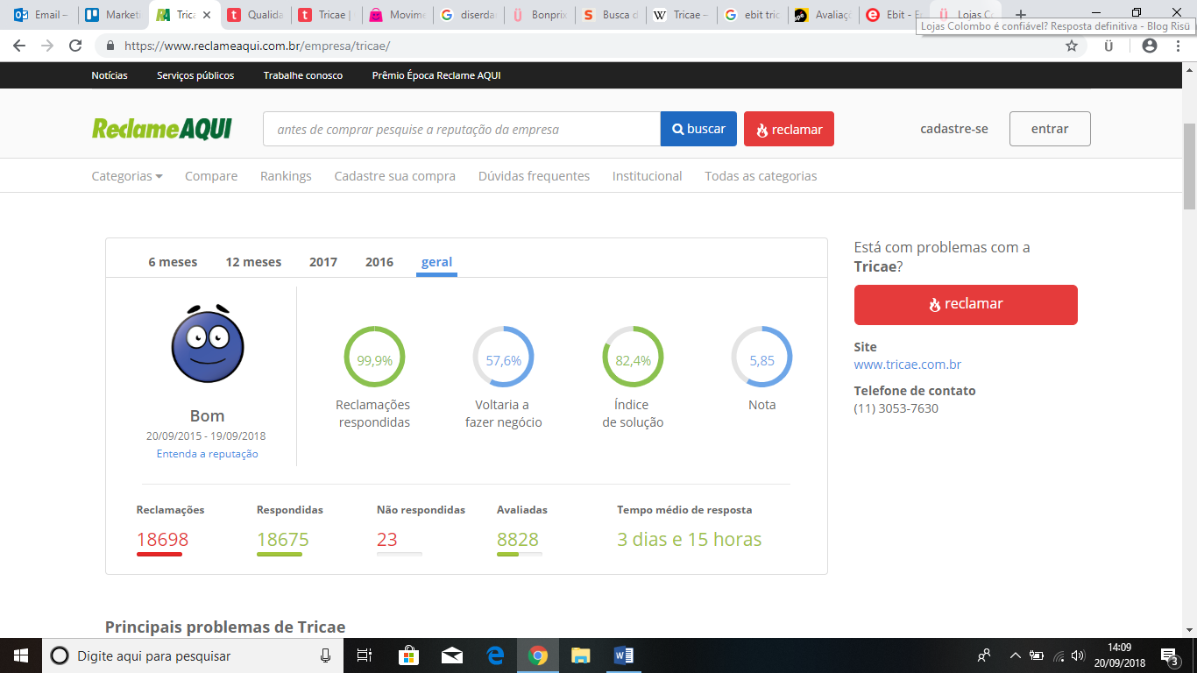
Task: Open the Rankings menu item
Action: click(x=286, y=176)
